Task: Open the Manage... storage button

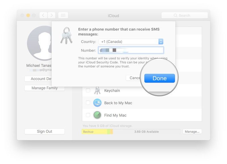Action: (x=192, y=132)
